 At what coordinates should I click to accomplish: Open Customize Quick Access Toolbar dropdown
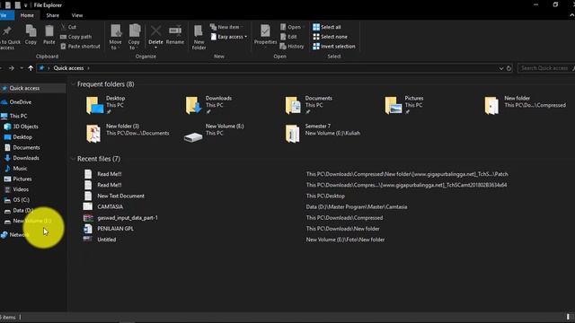[25, 5]
